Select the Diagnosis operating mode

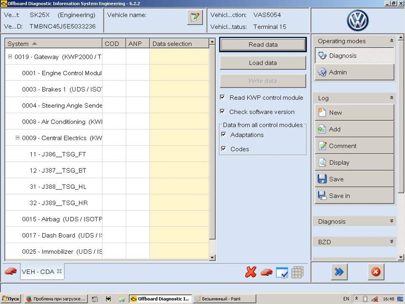[354, 56]
